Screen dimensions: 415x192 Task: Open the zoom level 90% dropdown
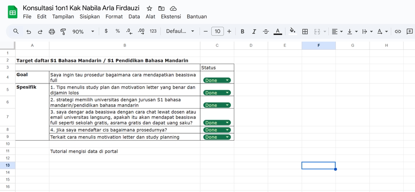pos(83,32)
